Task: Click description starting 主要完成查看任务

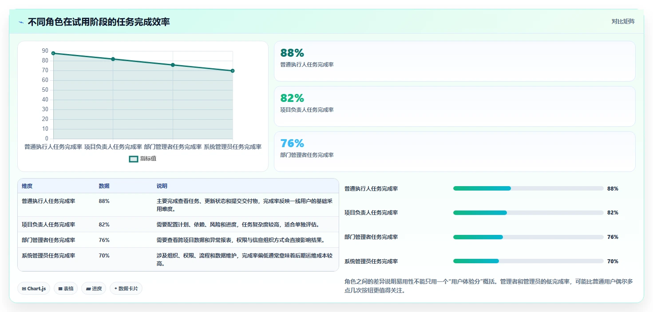Action: (x=245, y=205)
